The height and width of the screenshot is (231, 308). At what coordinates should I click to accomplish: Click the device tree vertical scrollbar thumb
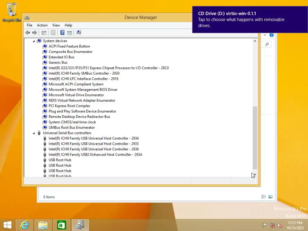click(x=255, y=137)
